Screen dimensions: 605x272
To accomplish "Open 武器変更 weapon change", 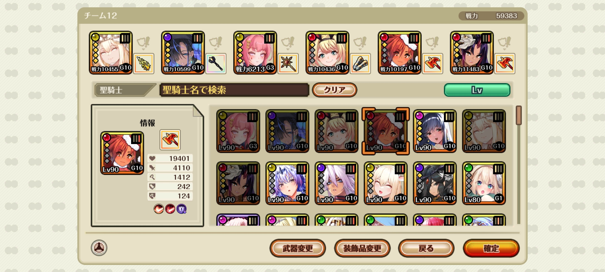I will 297,248.
